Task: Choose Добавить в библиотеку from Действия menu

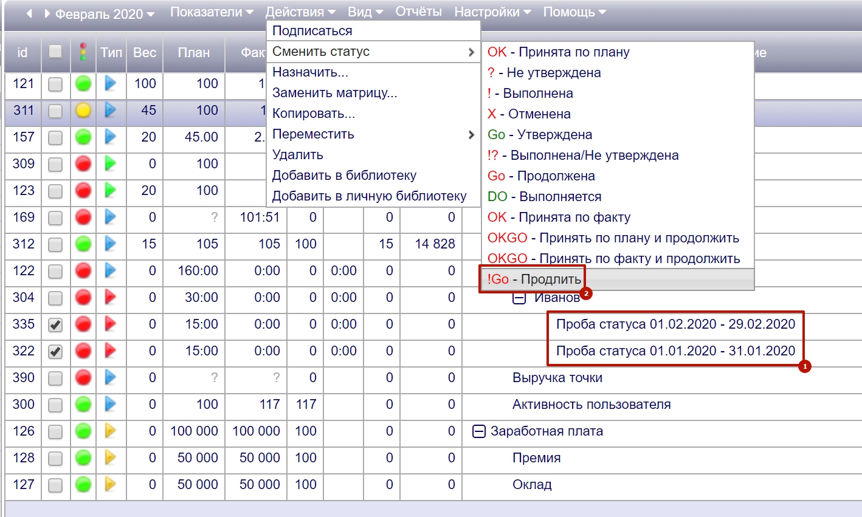Action: (x=344, y=176)
